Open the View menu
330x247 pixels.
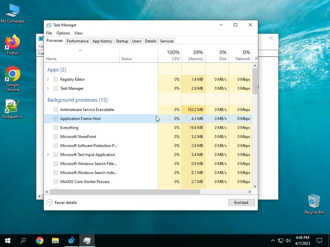(x=78, y=33)
